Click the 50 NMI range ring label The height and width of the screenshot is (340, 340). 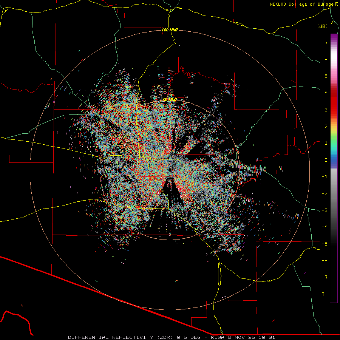[x=170, y=100]
